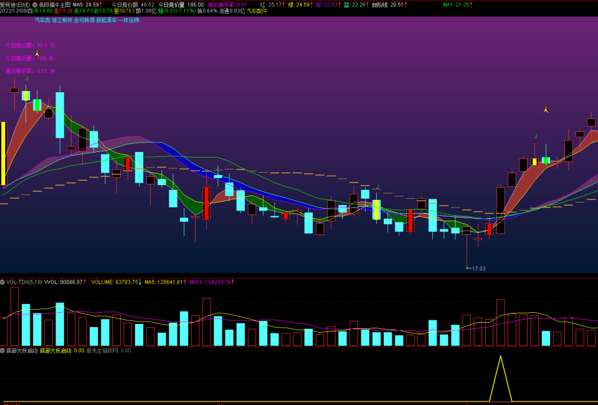Click the closing price 收18.76

[x=103, y=11]
